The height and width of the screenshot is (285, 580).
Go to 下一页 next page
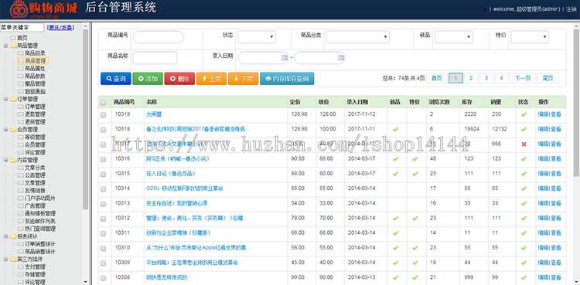[x=523, y=78]
